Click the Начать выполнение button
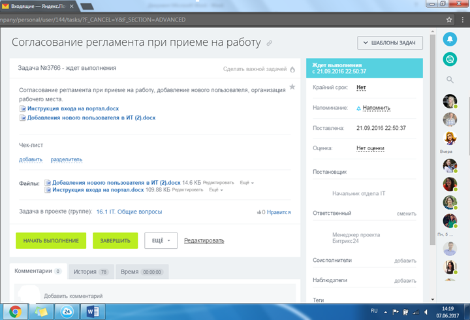This screenshot has height=320, width=470. point(51,240)
